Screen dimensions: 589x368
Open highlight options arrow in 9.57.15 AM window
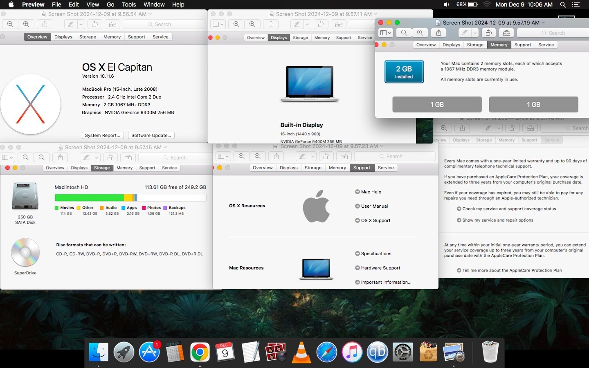(x=97, y=157)
